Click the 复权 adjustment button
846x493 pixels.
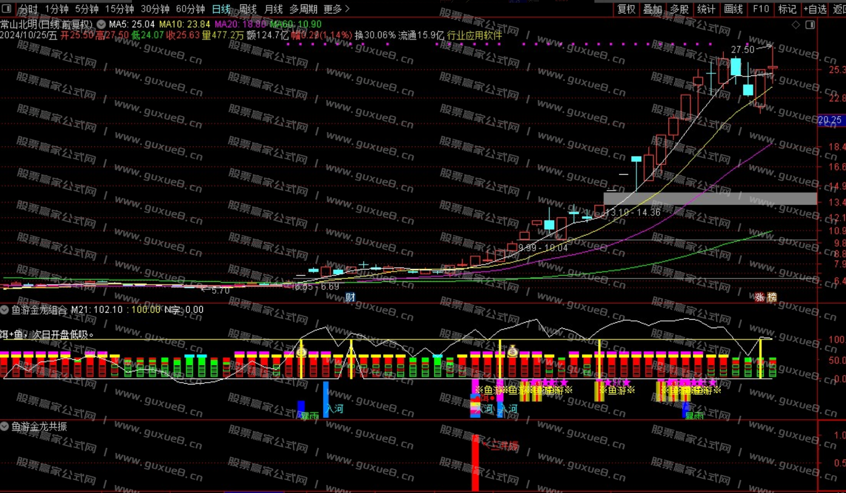coord(626,9)
